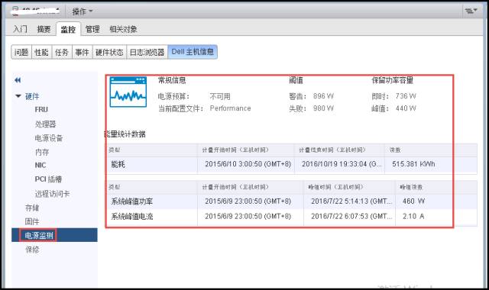
Task: Click the 515.381 kWh reading cell
Action: (413, 164)
